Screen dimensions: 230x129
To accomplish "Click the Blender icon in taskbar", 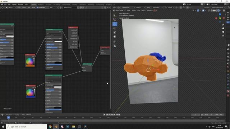I will pos(56,126).
